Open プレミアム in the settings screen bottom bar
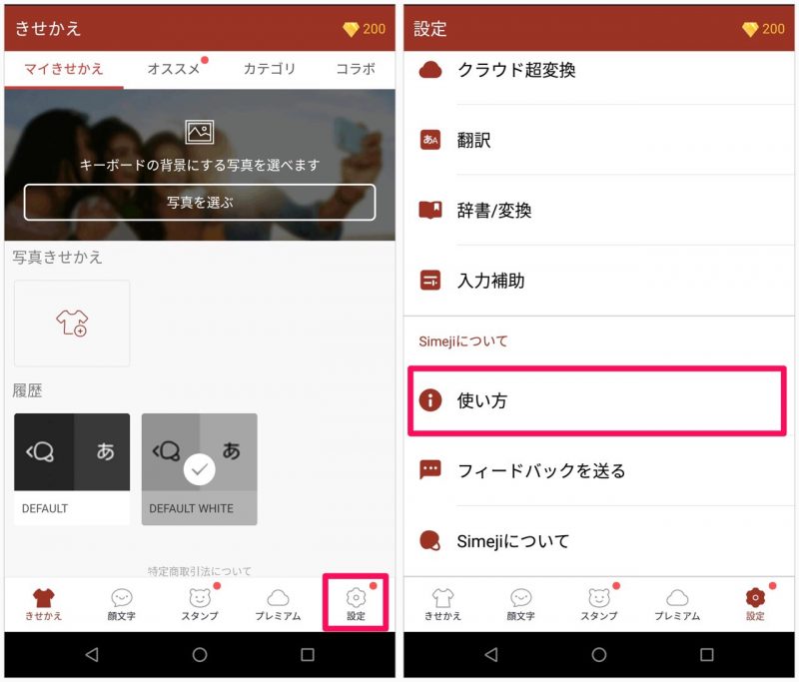Viewport: 799px width, 682px height. tap(677, 604)
